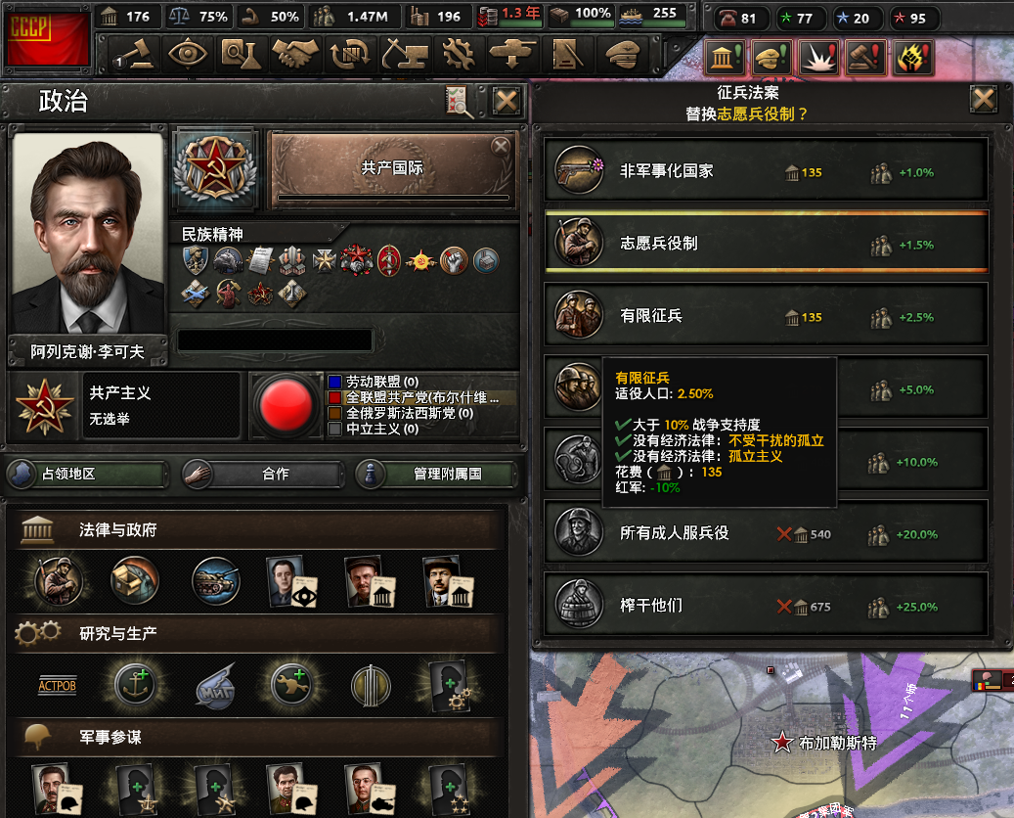This screenshot has width=1014, height=818.
Task: Open the trade icon in top toolbar
Action: pyautogui.click(x=350, y=54)
